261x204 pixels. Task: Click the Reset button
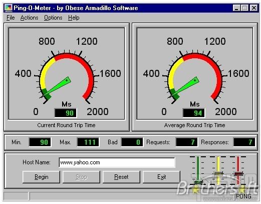click(x=121, y=177)
